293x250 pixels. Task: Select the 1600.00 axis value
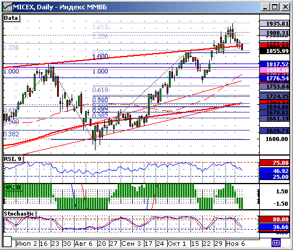pos(277,139)
